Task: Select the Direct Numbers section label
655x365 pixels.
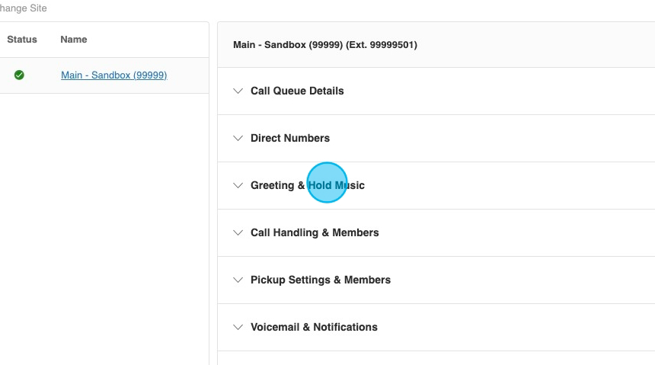Action: 290,138
